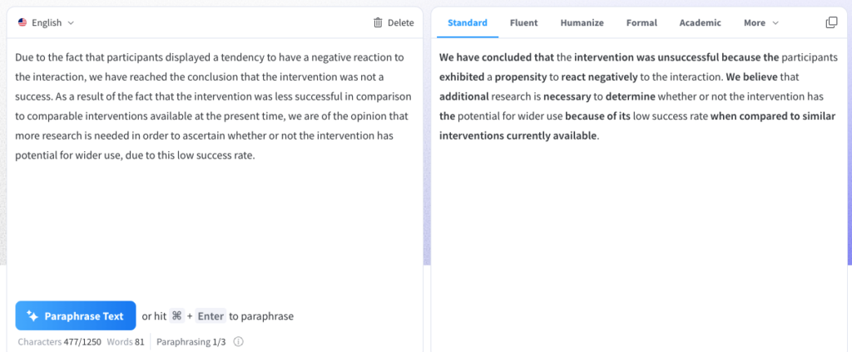Click the trash can Delete icon
The image size is (852, 352).
[x=378, y=23]
